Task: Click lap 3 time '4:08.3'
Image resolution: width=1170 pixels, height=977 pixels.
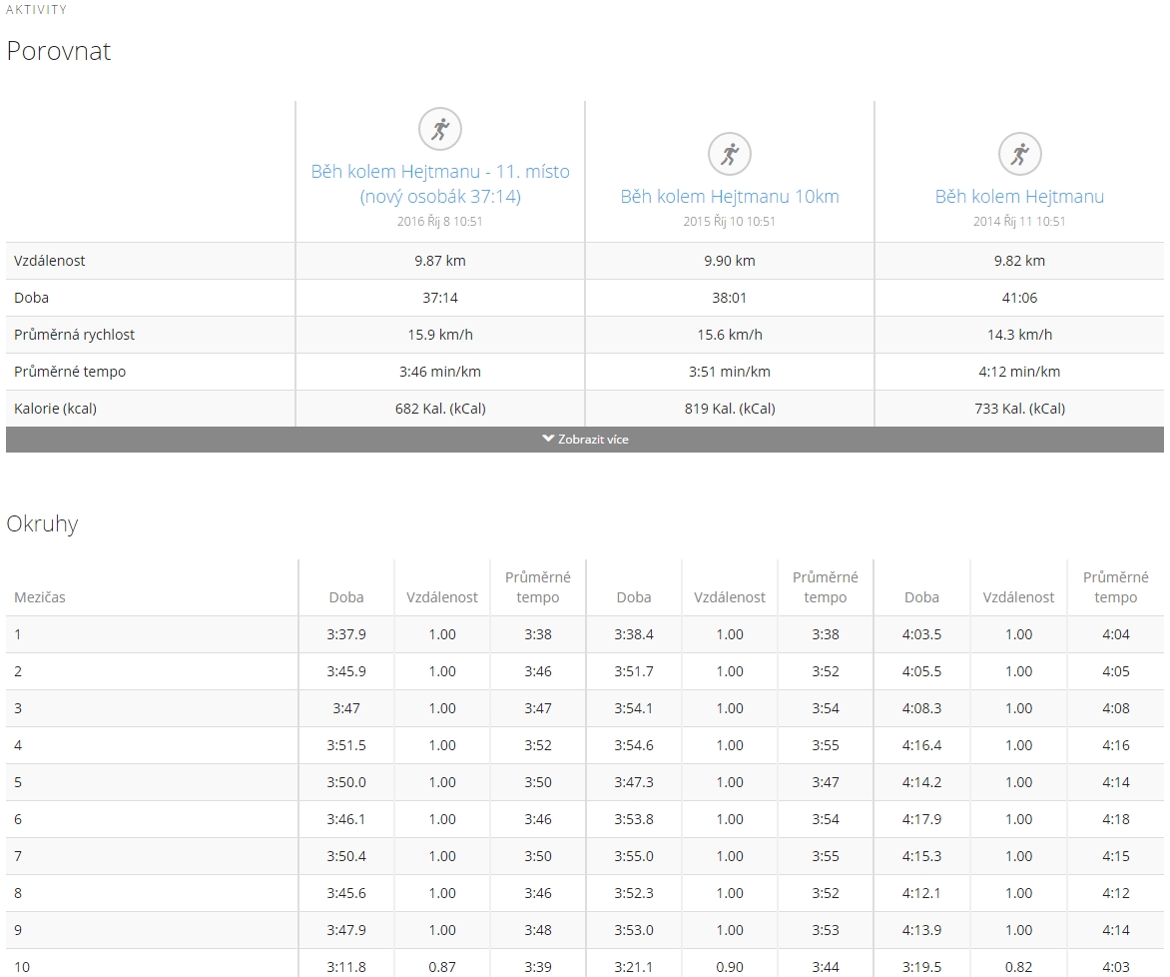Action: point(921,708)
